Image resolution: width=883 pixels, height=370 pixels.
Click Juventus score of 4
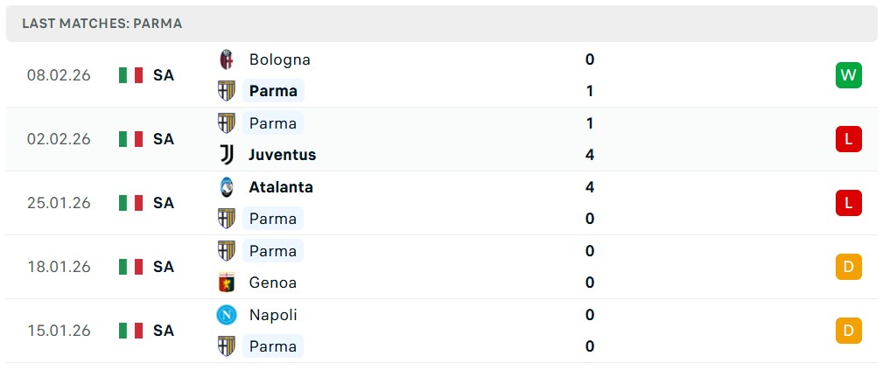pos(590,155)
